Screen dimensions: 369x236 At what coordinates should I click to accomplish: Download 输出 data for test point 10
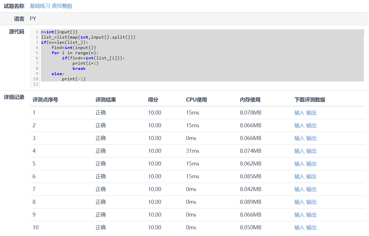pos(311,228)
